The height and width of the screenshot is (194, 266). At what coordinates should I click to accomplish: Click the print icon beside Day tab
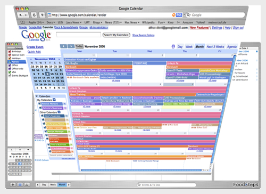pyautogui.click(x=173, y=46)
